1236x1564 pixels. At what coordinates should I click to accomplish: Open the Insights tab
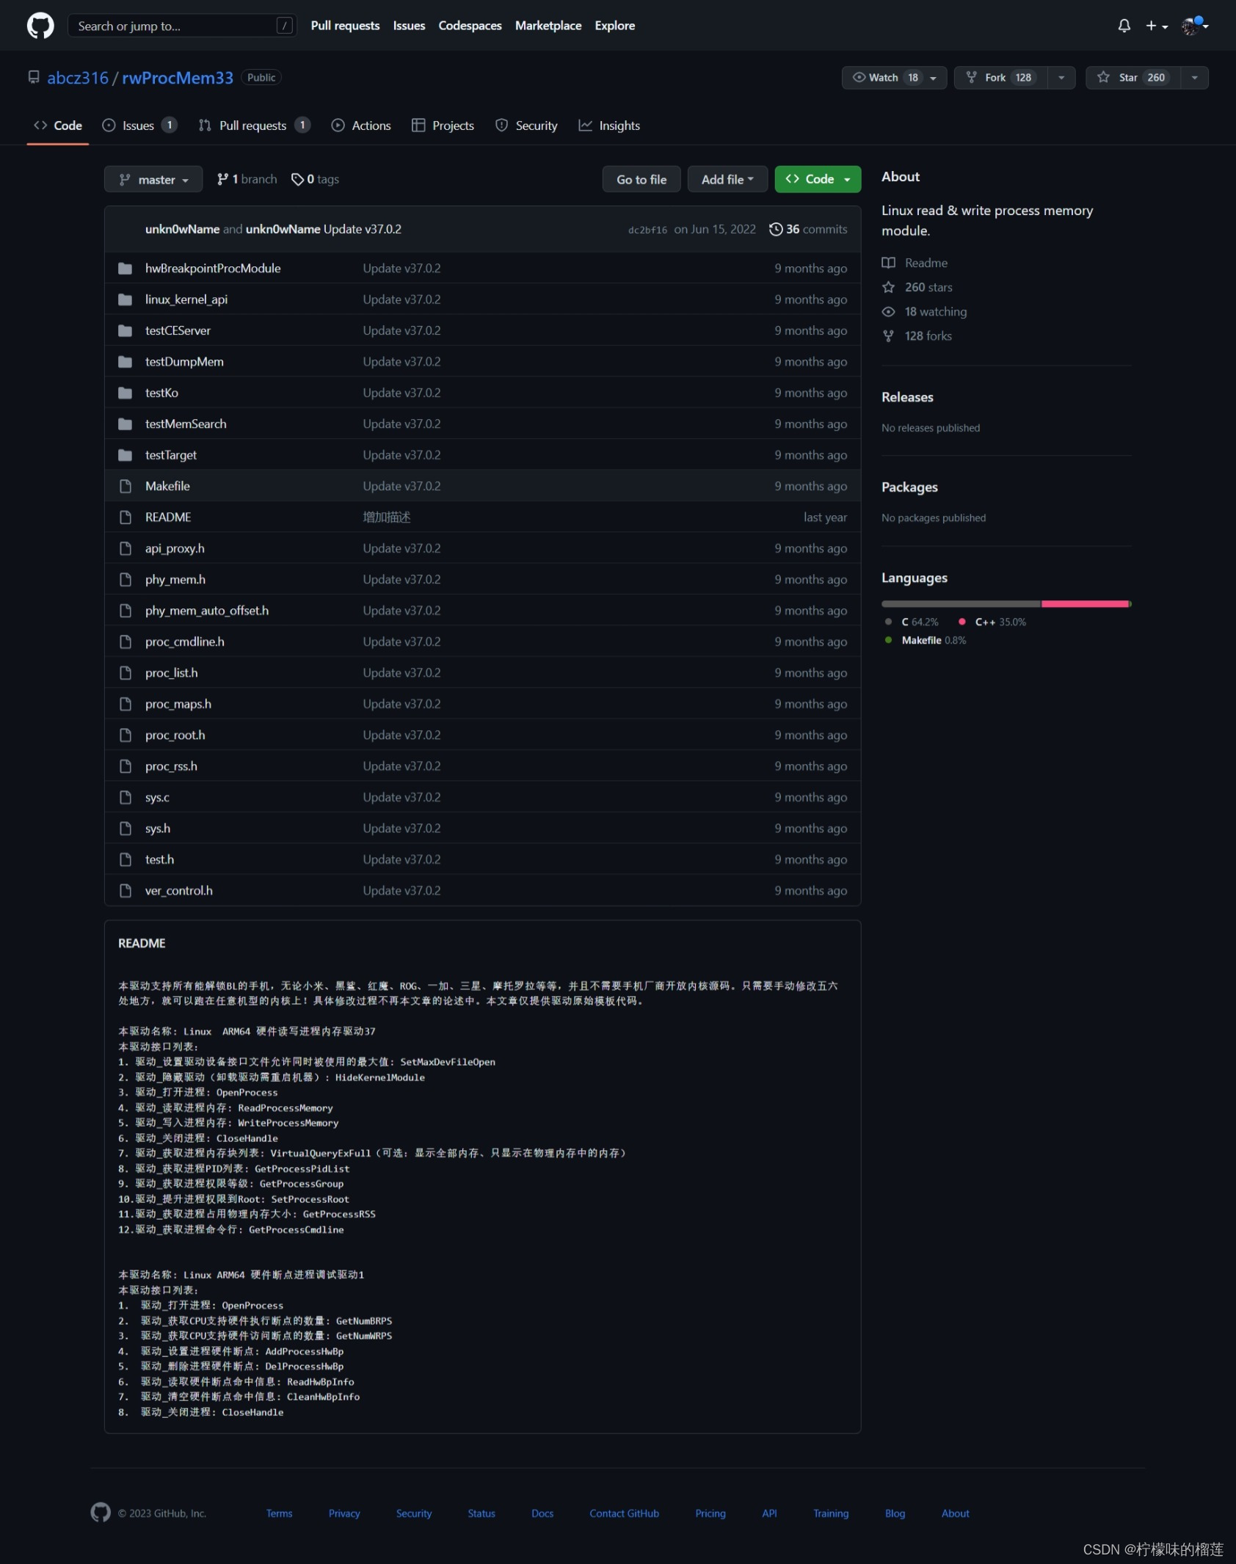[609, 126]
